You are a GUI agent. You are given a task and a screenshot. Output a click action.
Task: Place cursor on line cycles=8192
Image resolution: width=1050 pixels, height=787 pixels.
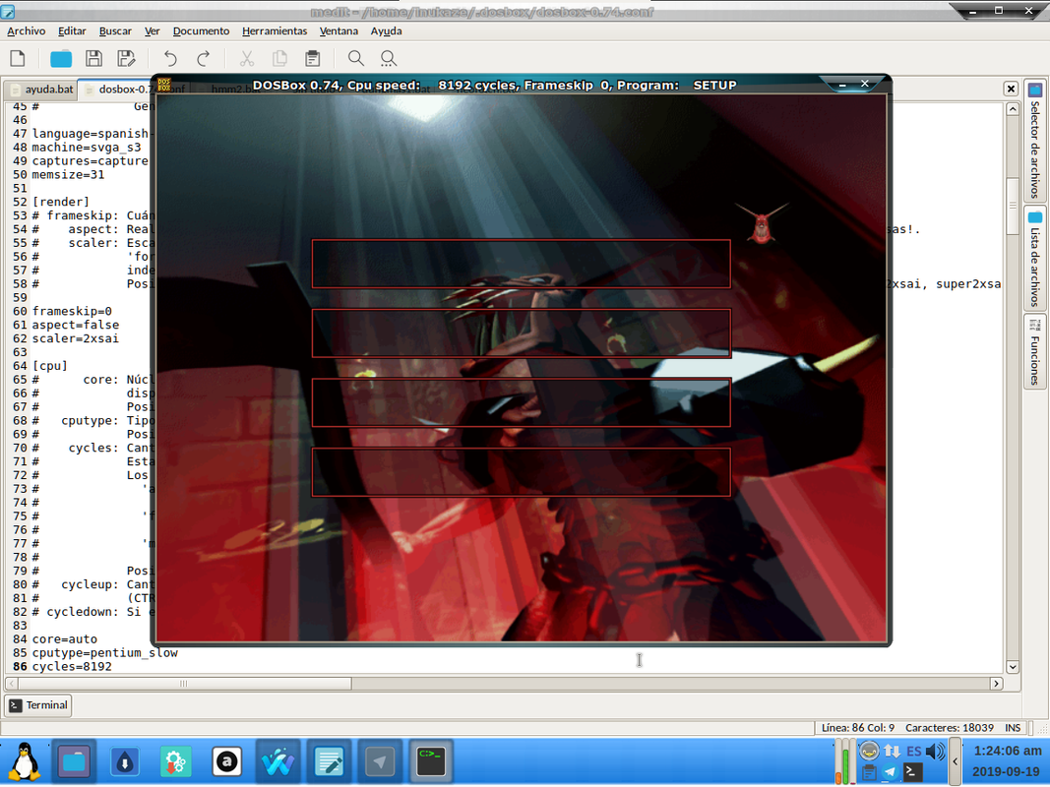(x=72, y=667)
